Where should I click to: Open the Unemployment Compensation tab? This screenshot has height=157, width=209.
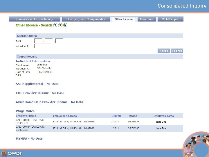(x=86, y=19)
